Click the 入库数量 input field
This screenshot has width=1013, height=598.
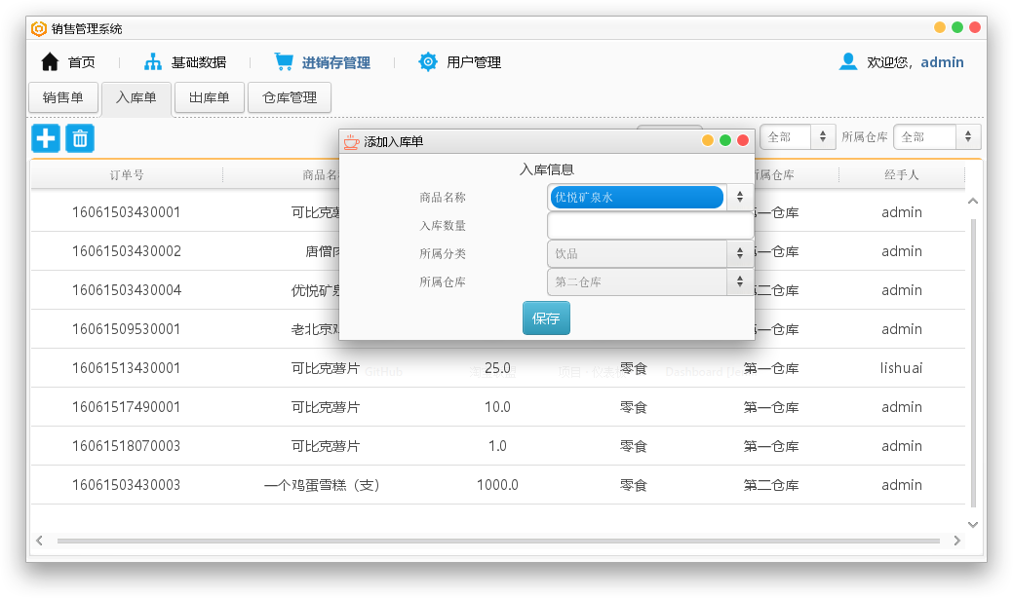point(650,226)
